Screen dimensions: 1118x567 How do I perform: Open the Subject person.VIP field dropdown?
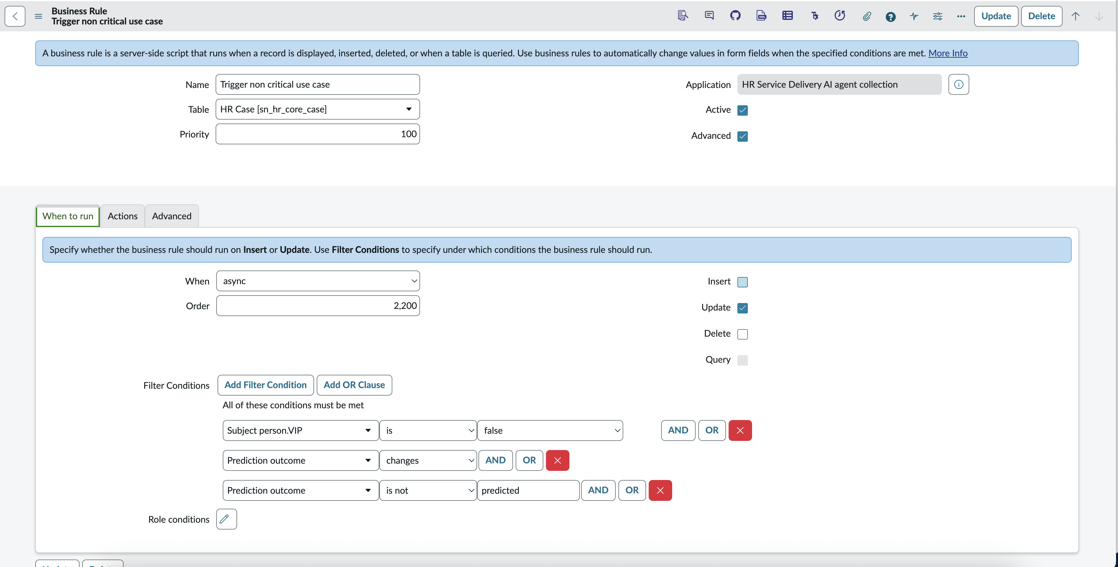tap(300, 430)
